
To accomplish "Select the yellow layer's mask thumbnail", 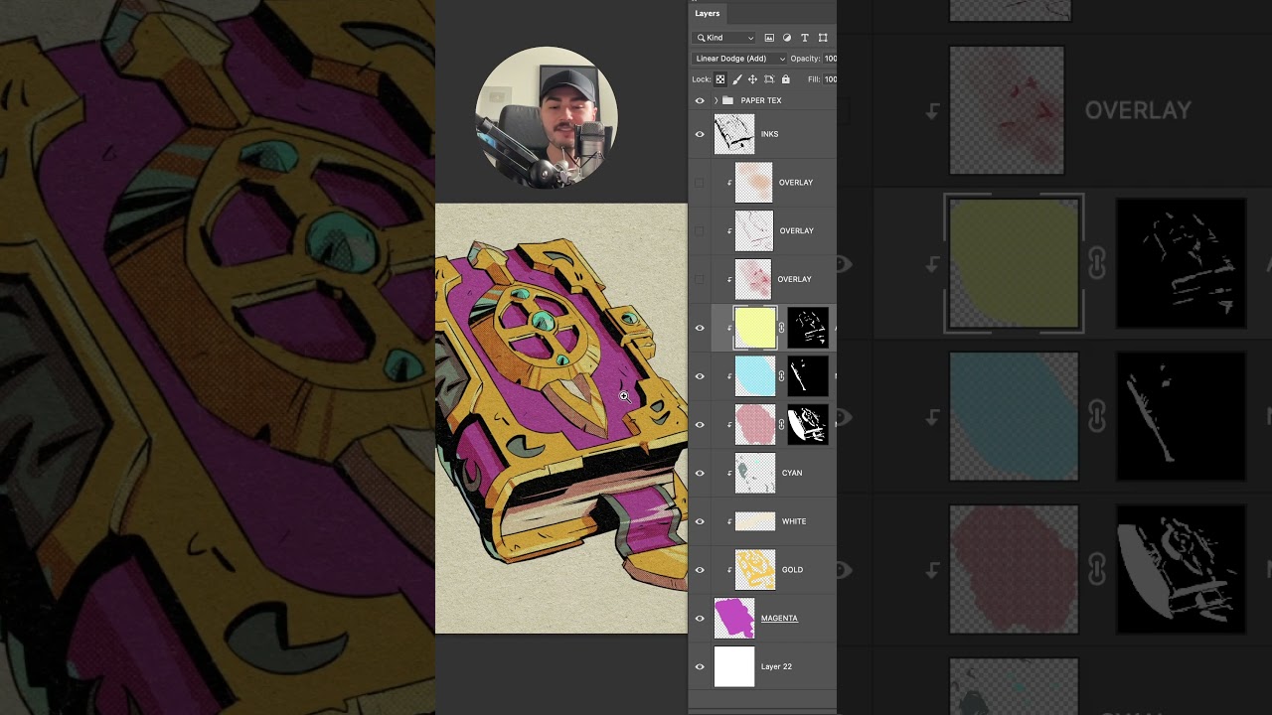I will tap(808, 328).
